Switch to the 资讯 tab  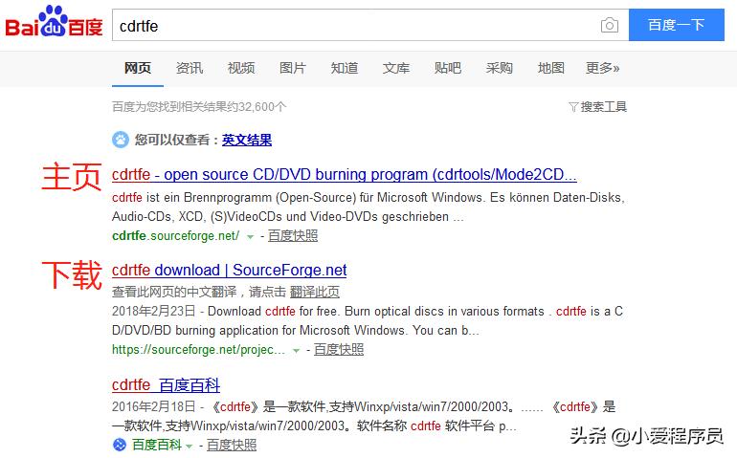[190, 68]
